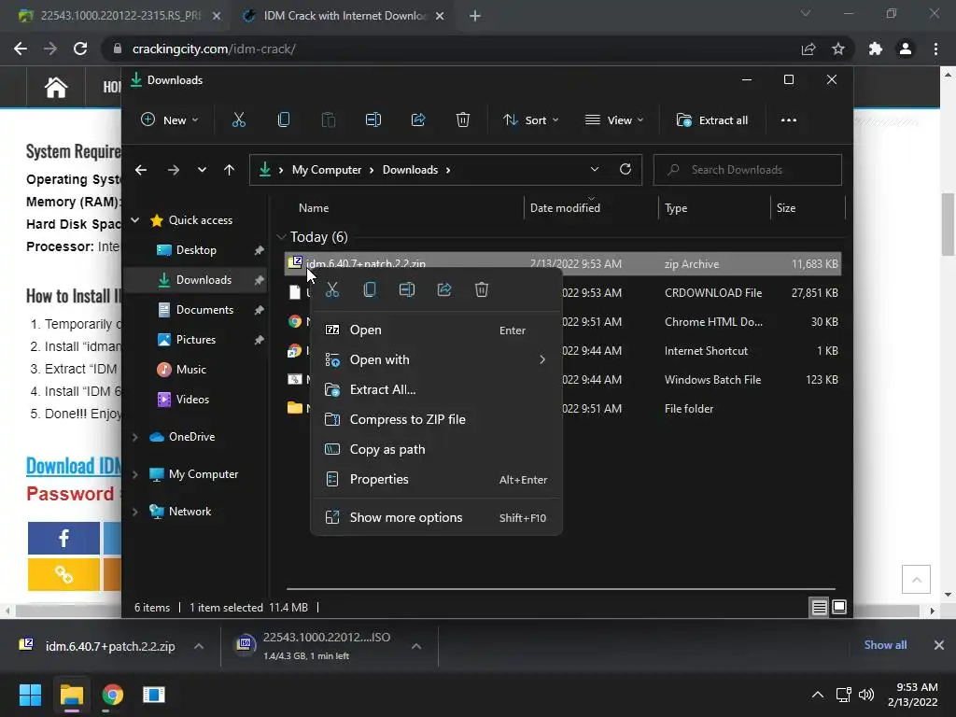This screenshot has height=717, width=956.
Task: Click Show all downloads link
Action: coord(885,645)
